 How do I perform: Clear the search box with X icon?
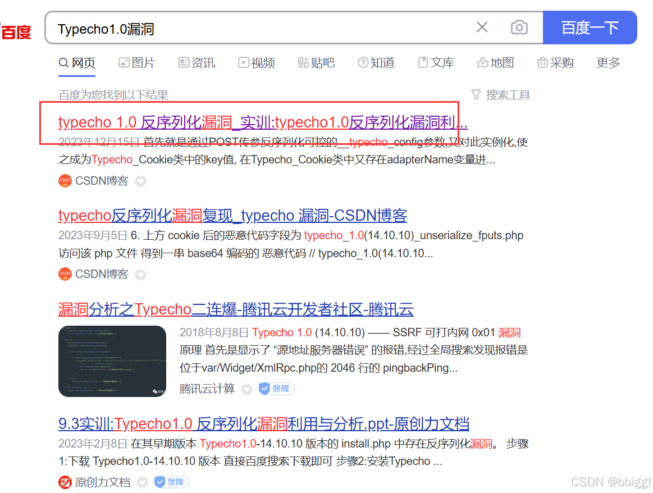tap(482, 27)
